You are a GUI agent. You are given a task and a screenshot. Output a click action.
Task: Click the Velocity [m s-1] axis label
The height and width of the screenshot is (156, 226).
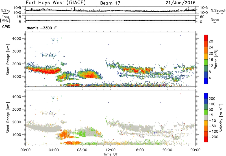[221, 117]
